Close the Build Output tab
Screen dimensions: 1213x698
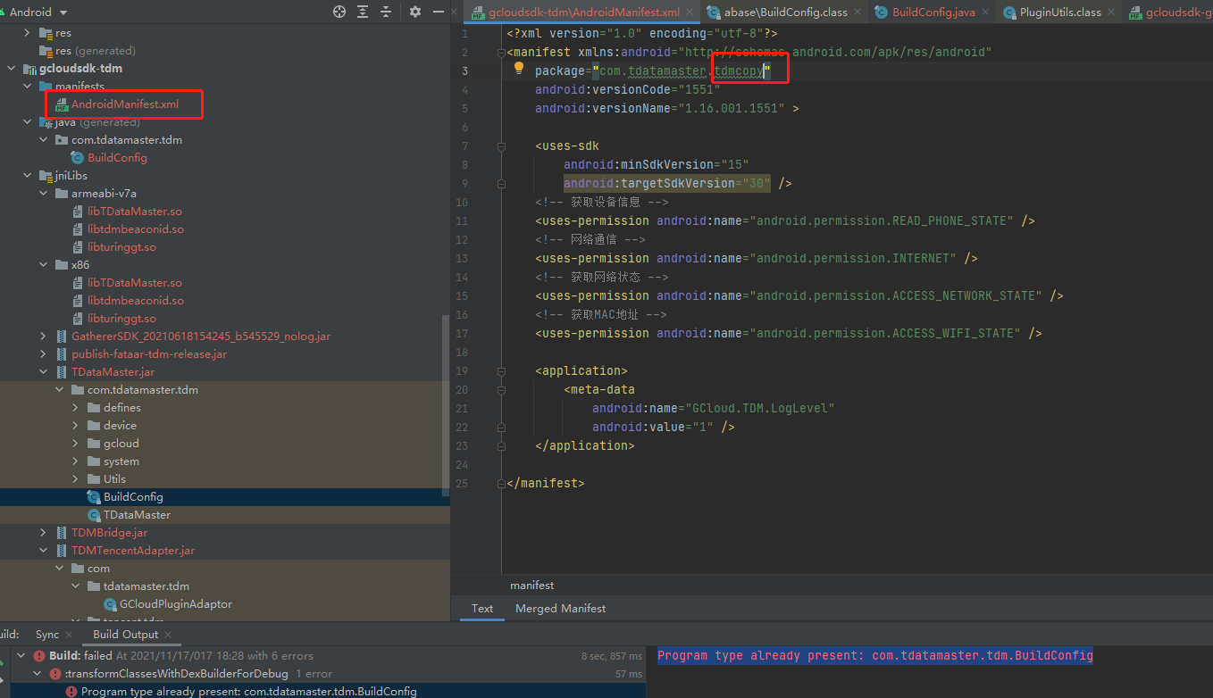[169, 635]
